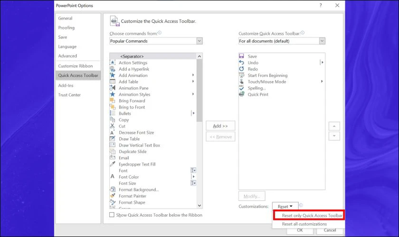The height and width of the screenshot is (237, 399).
Task: Choose the Quick Print icon entry
Action: [242, 94]
